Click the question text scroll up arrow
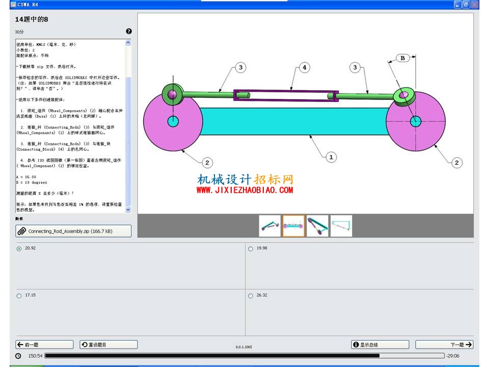The height and width of the screenshot is (367, 489). 128,43
